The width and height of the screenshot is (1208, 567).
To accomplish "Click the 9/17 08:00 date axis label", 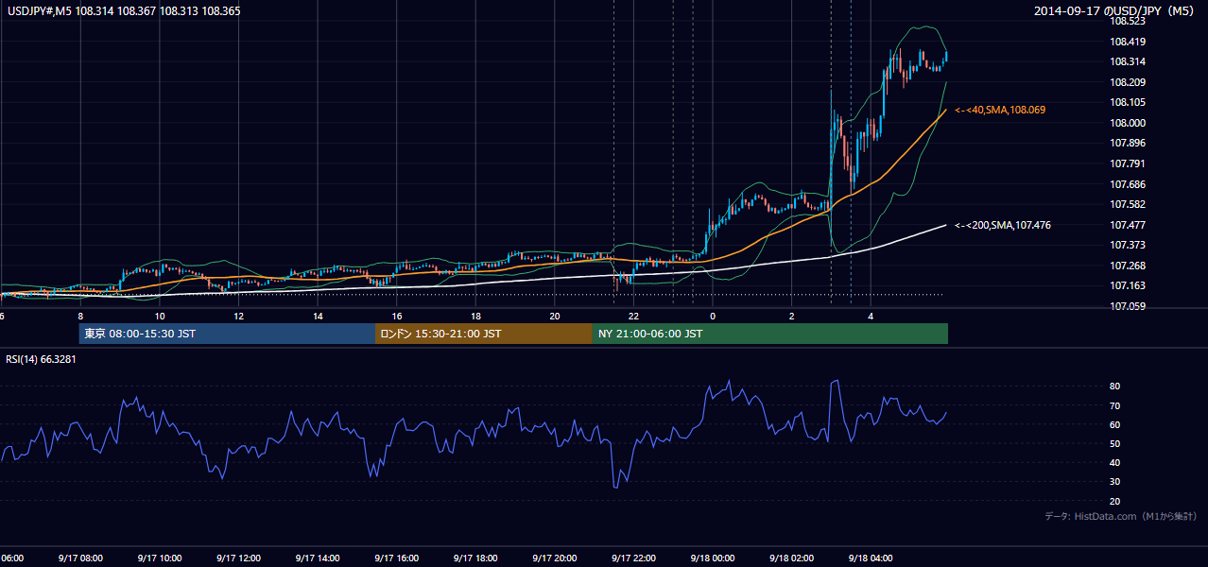I will coord(80,558).
